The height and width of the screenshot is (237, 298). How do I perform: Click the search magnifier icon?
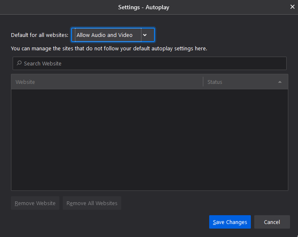(x=19, y=63)
